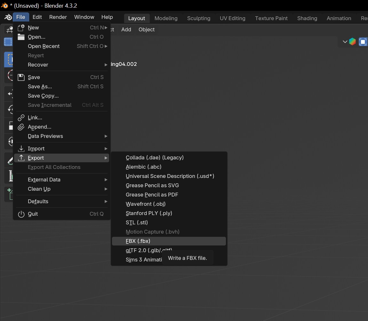Export as Universal Scene Description (.usd*)
Viewport: 368px width, 321px height.
click(x=169, y=176)
